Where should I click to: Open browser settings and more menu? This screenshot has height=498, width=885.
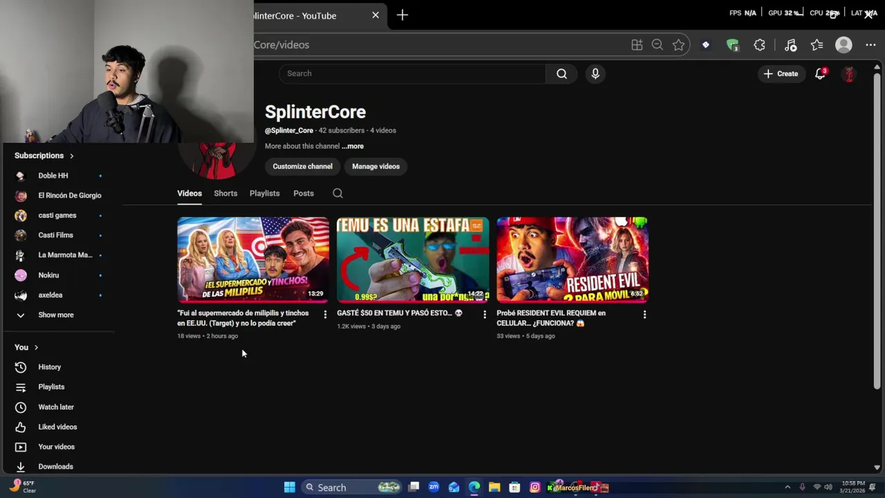point(870,45)
